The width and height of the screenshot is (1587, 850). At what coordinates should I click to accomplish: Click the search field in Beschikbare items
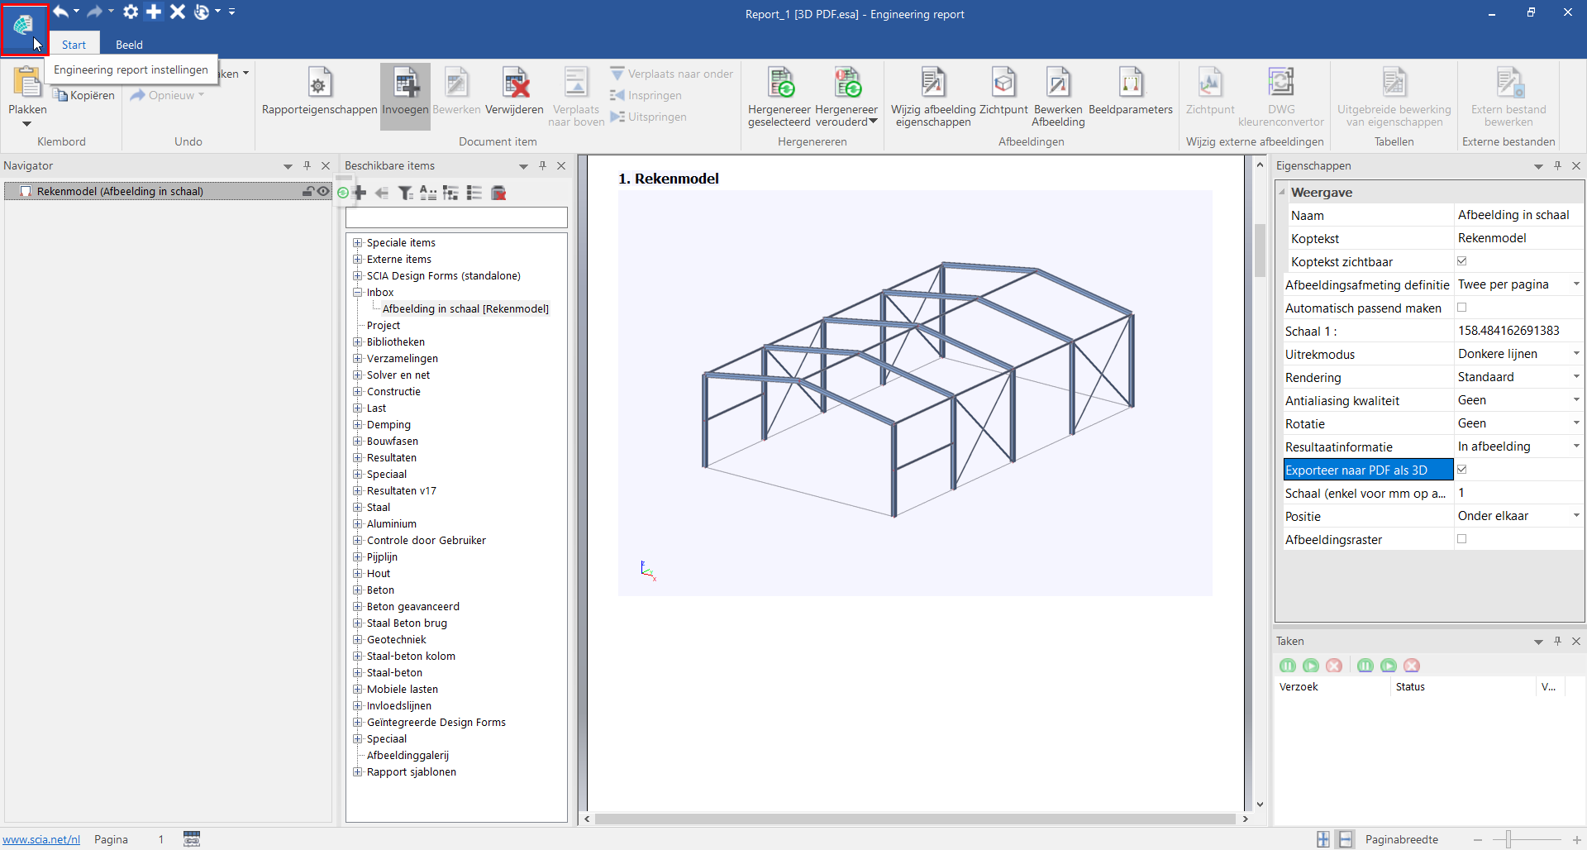[456, 218]
